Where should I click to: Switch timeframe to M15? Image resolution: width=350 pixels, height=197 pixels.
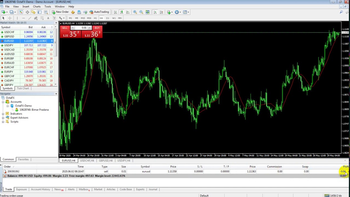(83, 18)
